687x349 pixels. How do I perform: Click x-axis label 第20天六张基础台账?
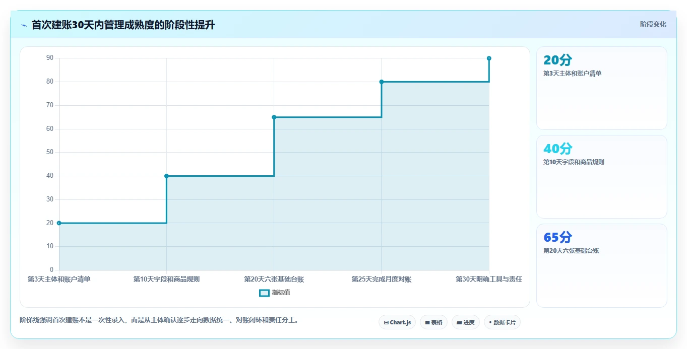point(274,279)
